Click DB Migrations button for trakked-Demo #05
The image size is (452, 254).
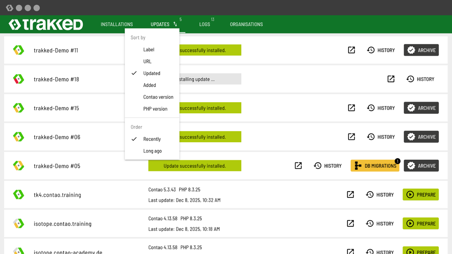tap(375, 166)
